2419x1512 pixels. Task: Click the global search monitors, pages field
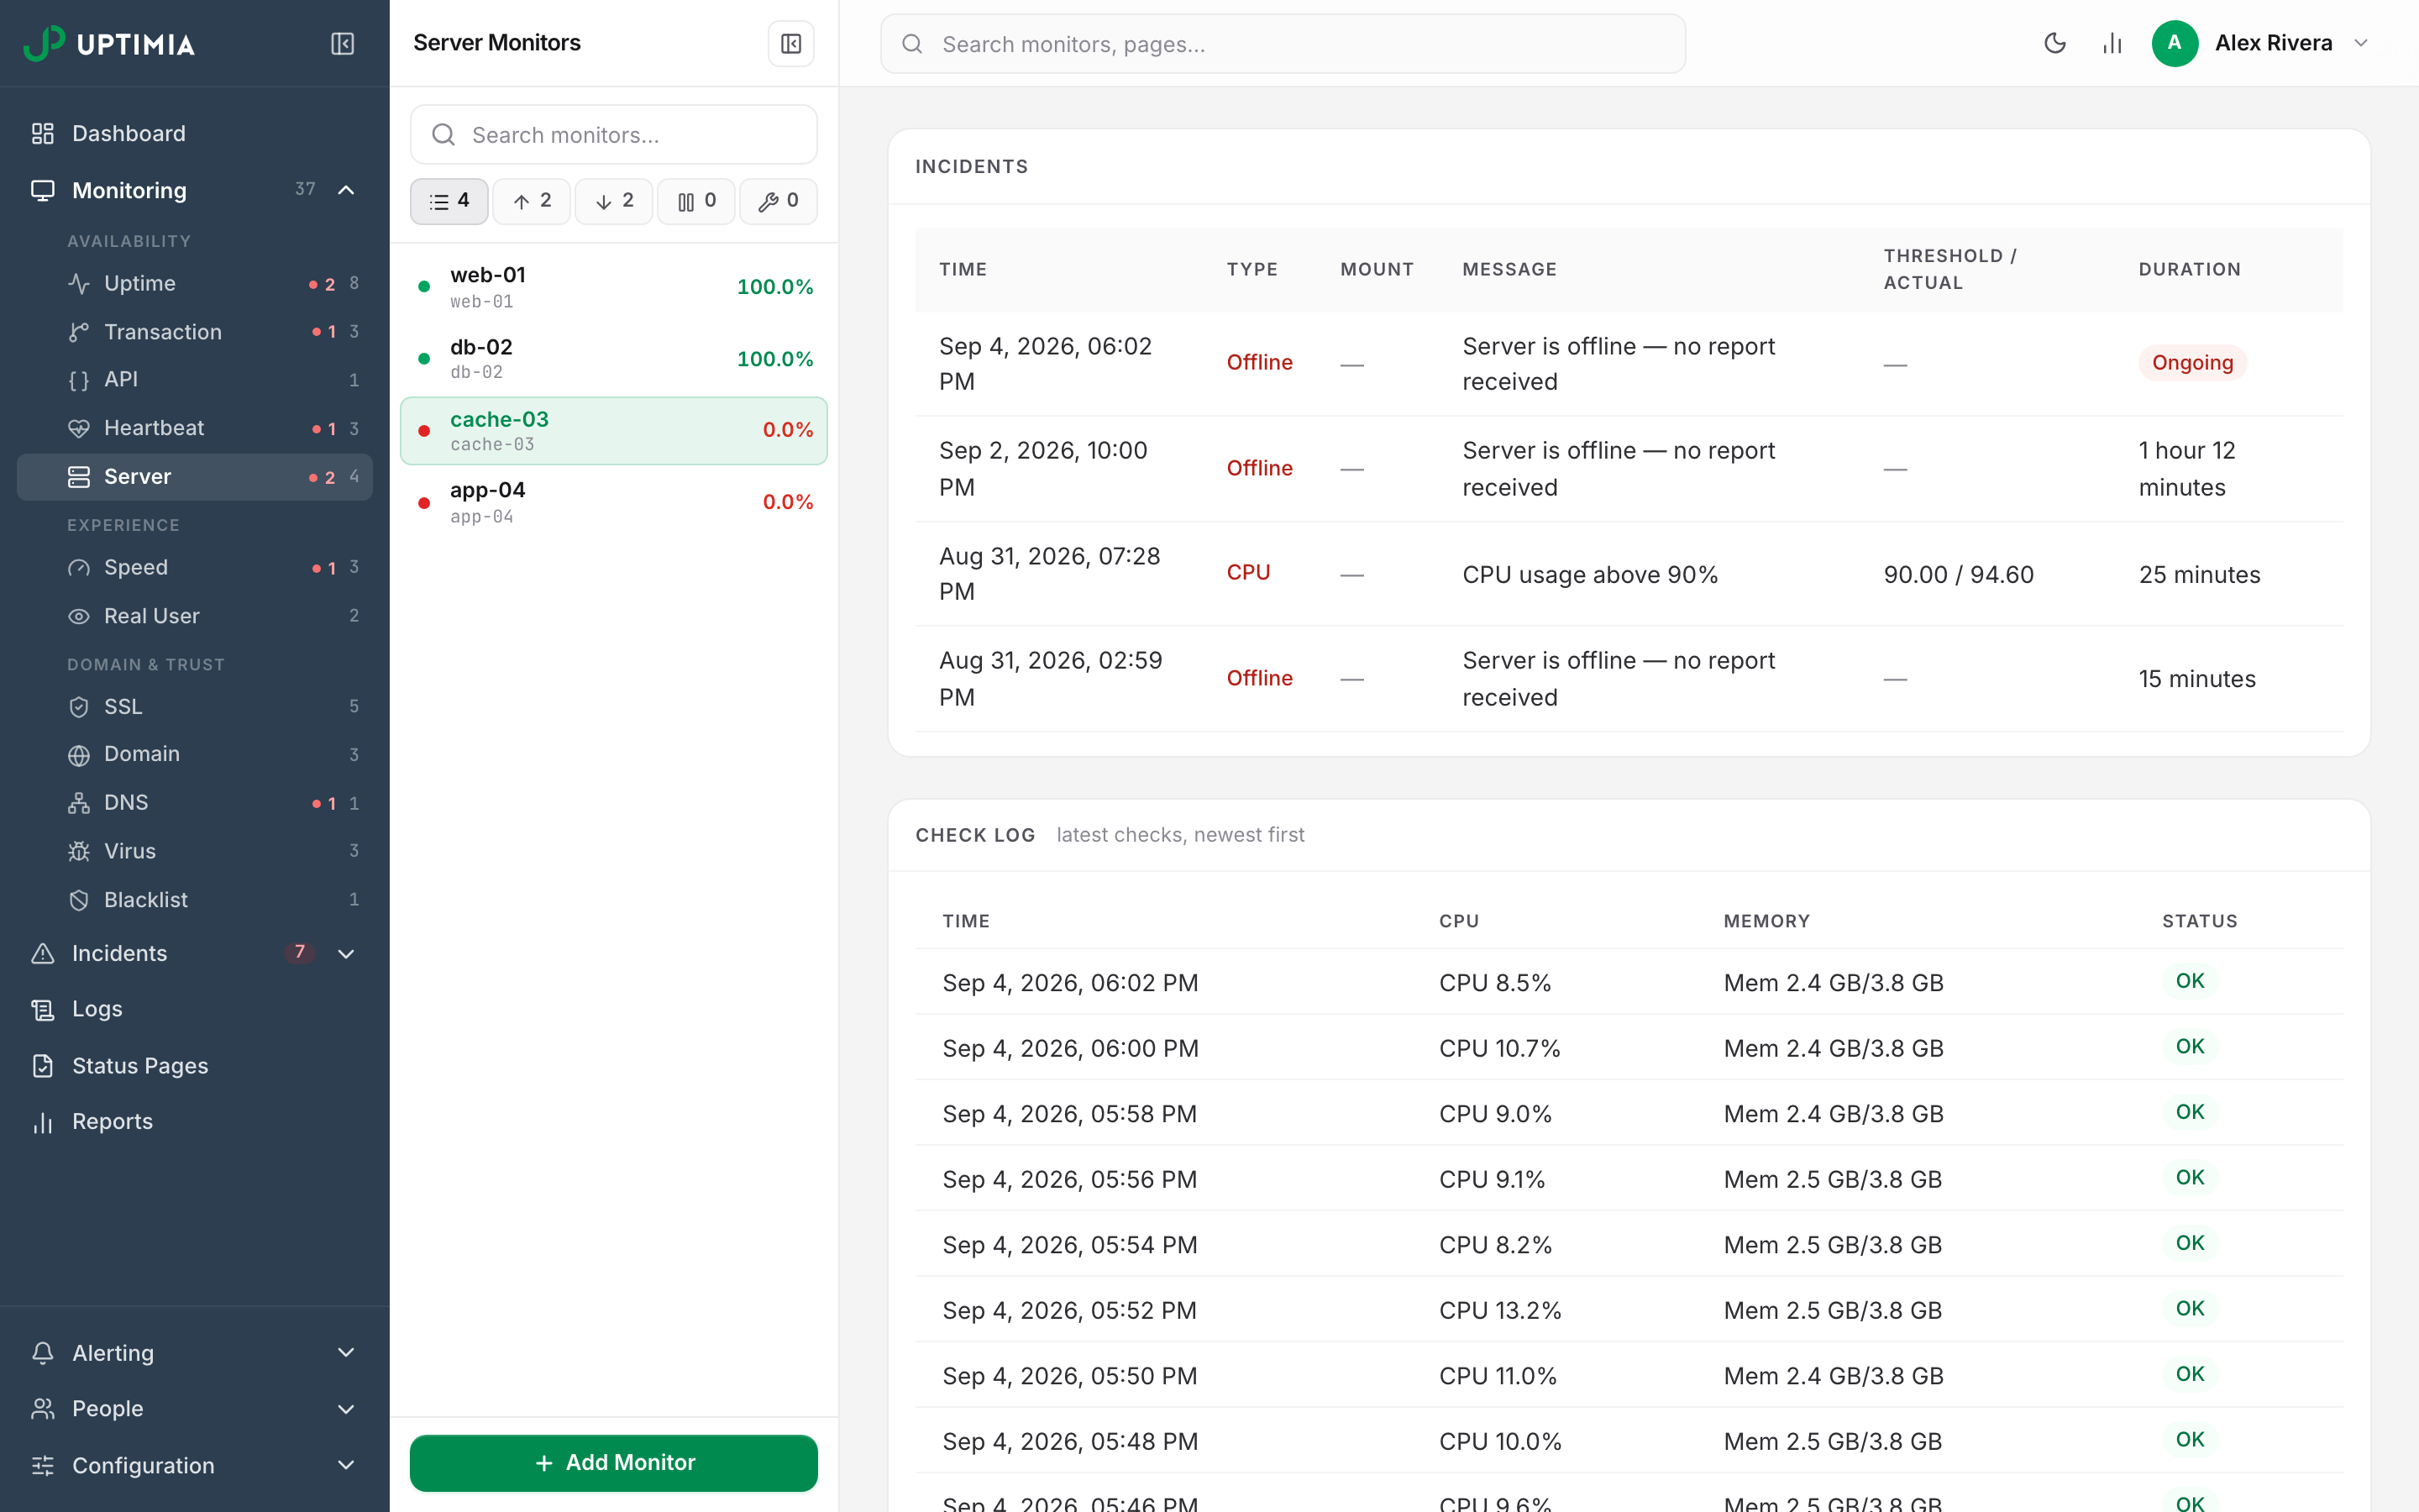click(1283, 44)
